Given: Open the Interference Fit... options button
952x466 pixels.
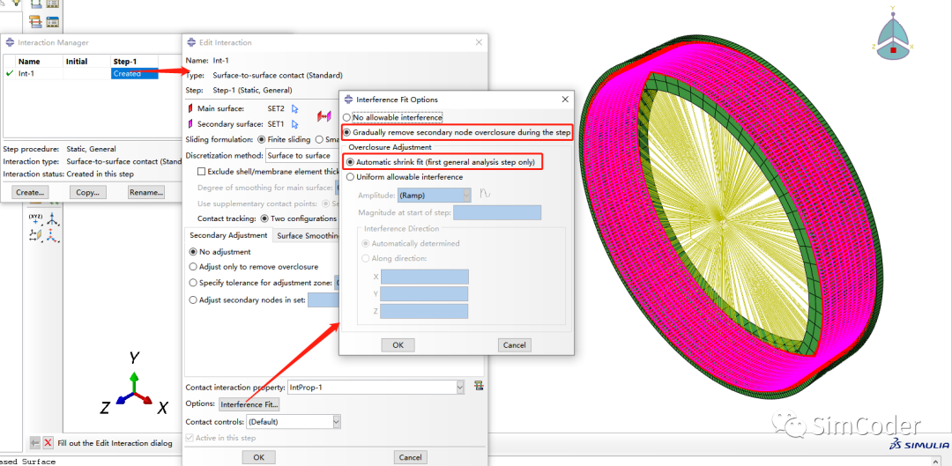Looking at the screenshot, I should click(249, 404).
